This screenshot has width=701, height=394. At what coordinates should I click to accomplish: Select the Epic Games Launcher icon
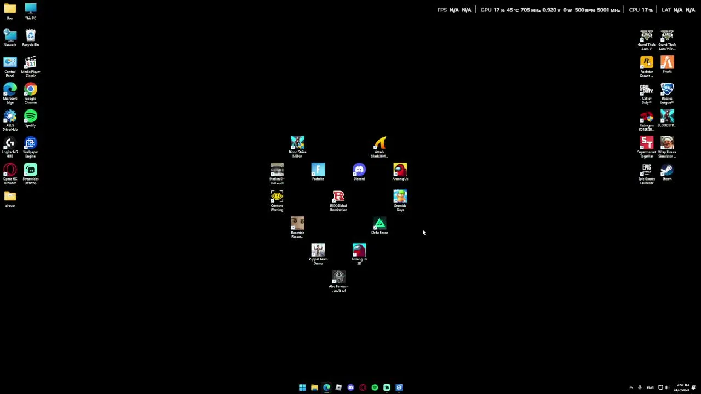[x=647, y=174]
